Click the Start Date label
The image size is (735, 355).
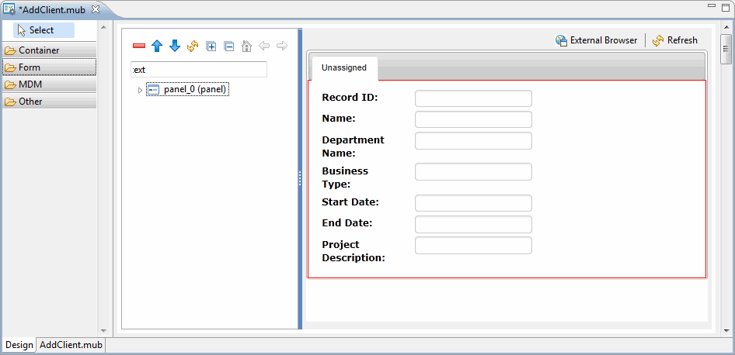tap(350, 202)
